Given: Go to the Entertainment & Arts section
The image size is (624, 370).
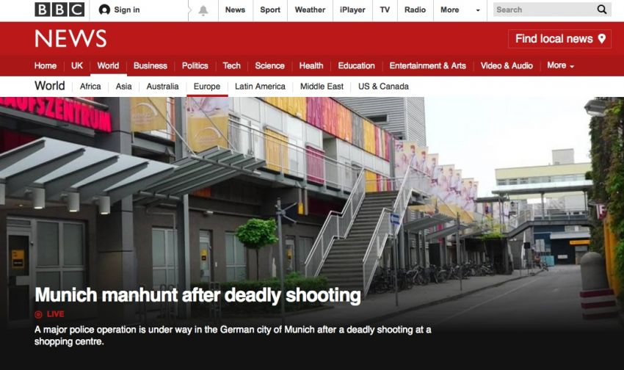Looking at the screenshot, I should (427, 65).
